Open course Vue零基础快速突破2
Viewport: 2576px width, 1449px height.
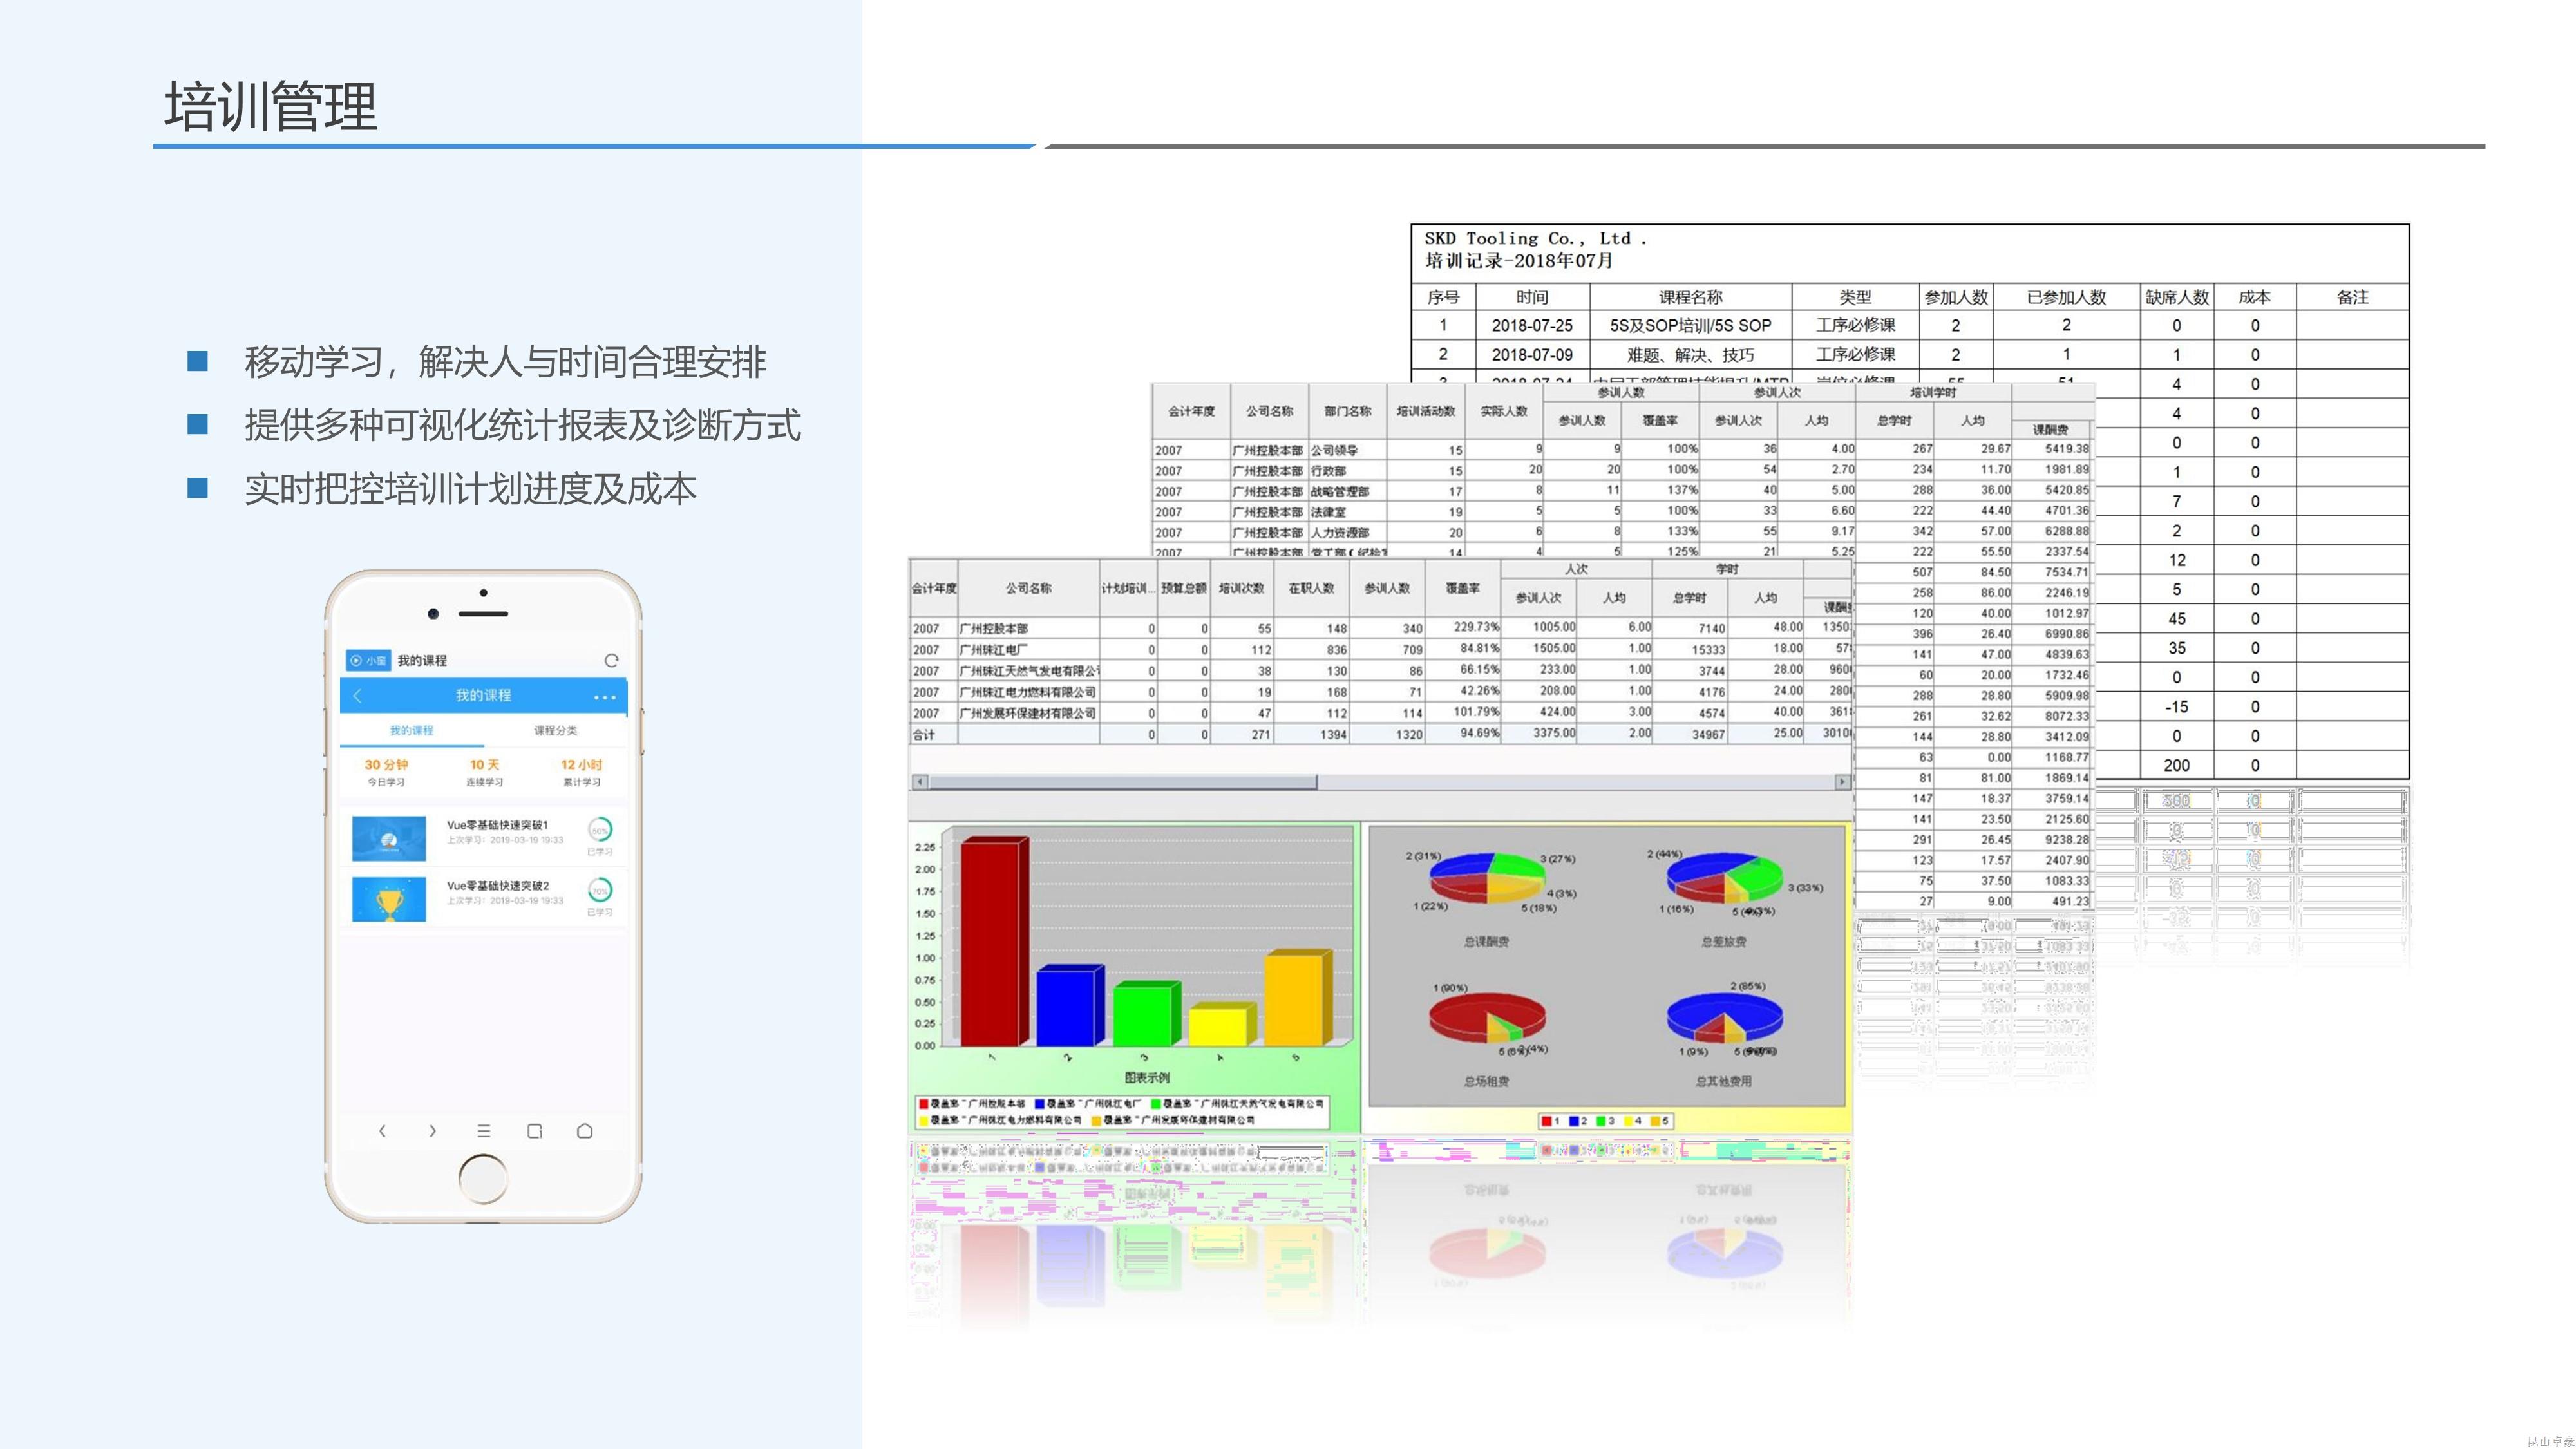pyautogui.click(x=497, y=886)
